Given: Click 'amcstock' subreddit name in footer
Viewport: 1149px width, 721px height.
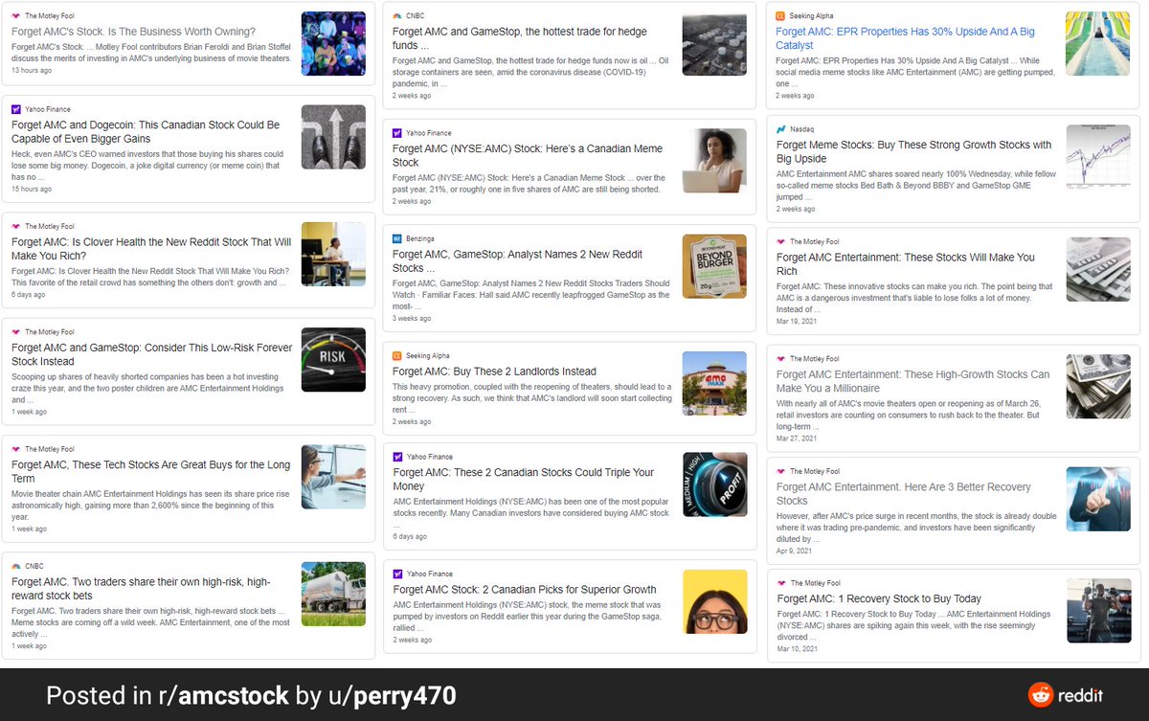Looking at the screenshot, I should point(234,696).
